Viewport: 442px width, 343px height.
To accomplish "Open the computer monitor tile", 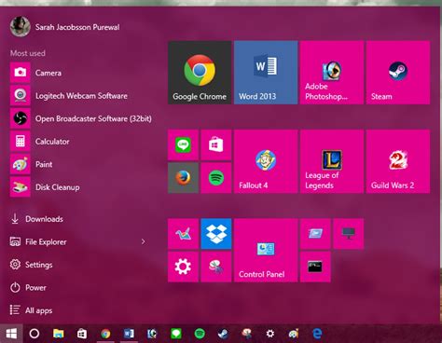I will (x=349, y=234).
